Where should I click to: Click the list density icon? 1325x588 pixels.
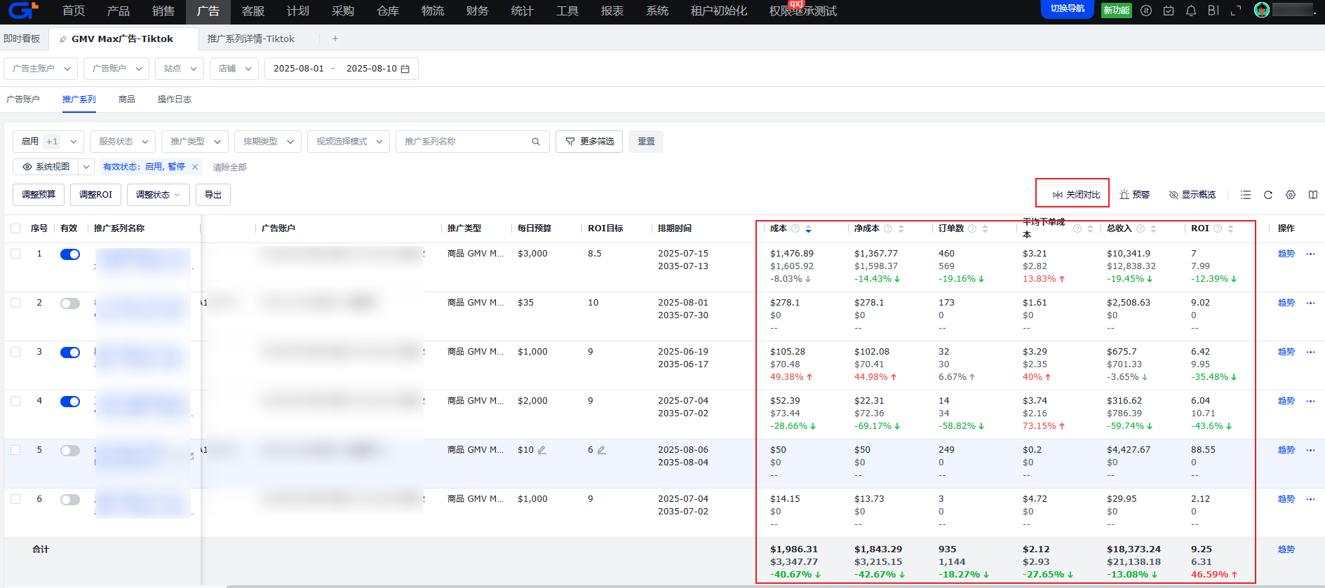[1245, 195]
